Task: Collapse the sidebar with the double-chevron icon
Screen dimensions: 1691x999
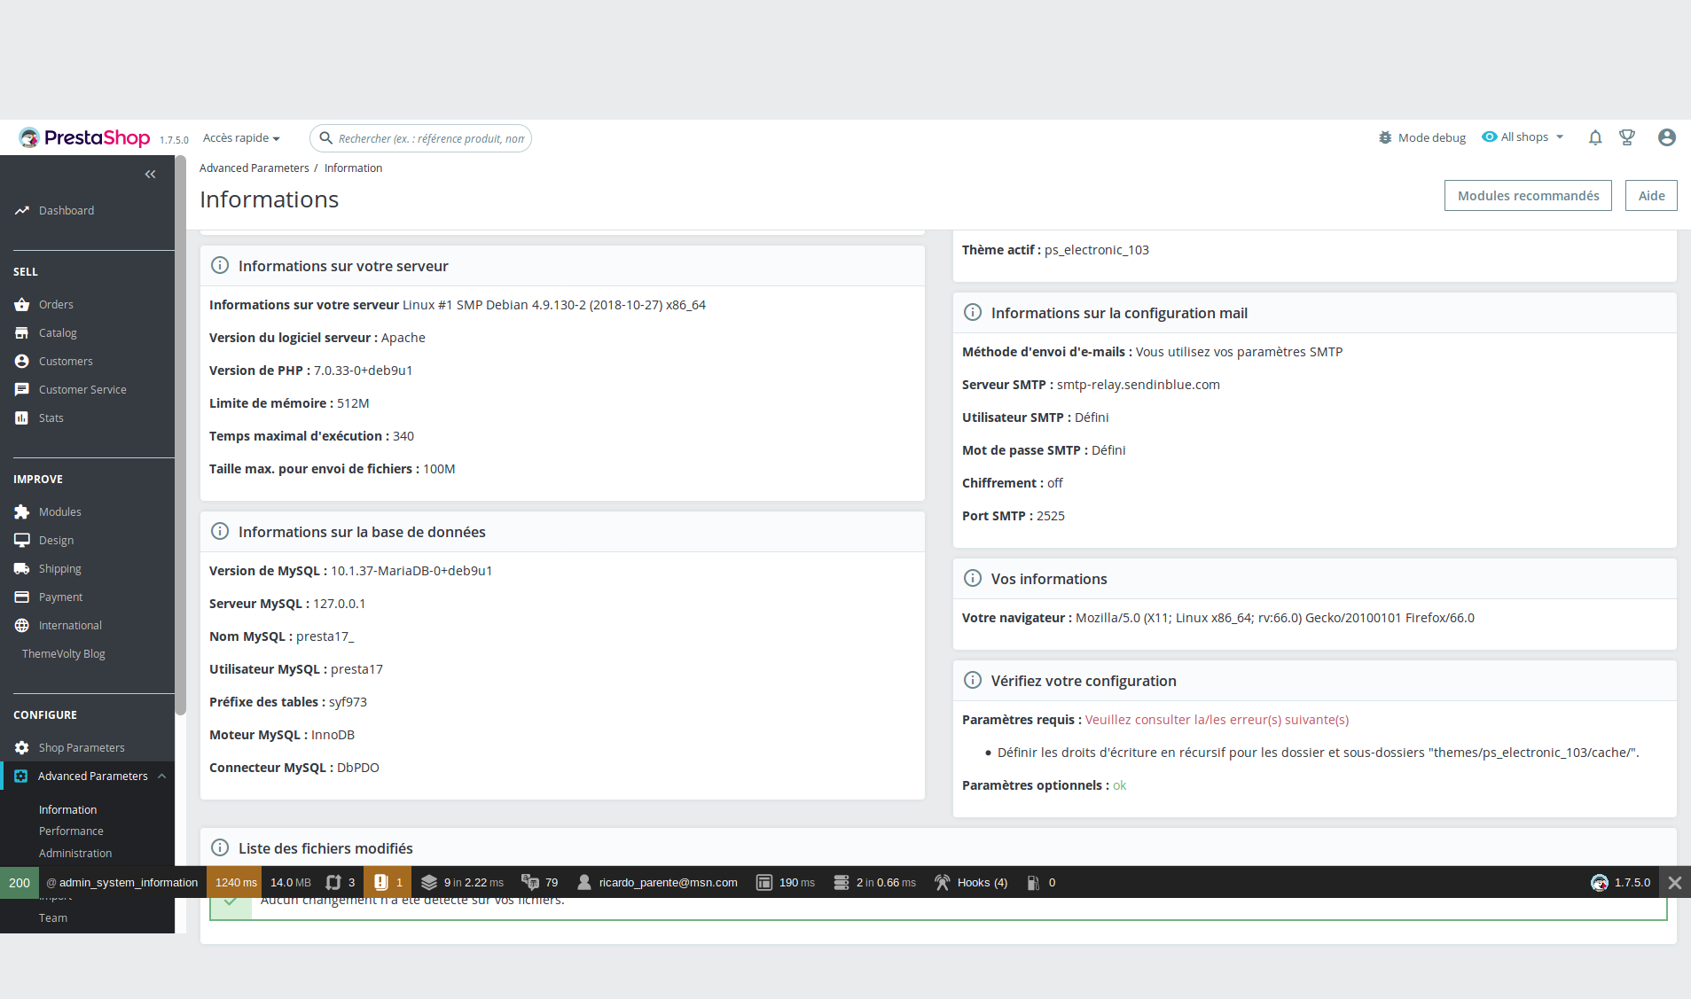Action: pyautogui.click(x=151, y=174)
